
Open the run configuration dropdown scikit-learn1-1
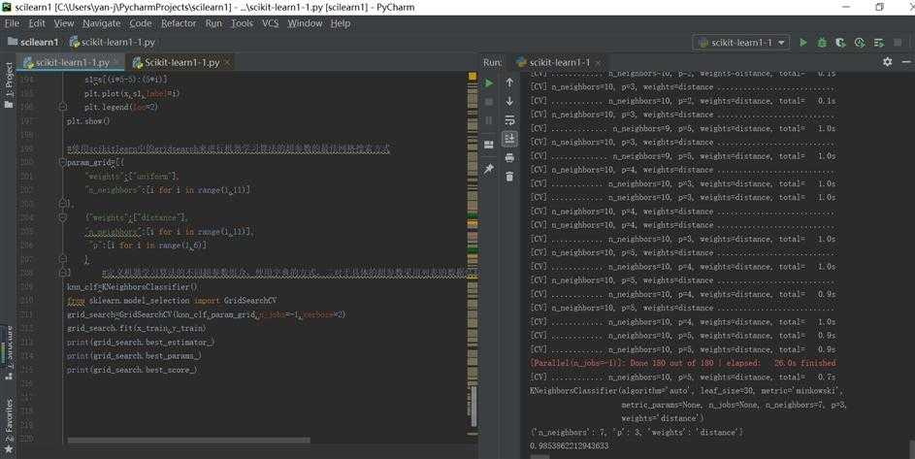pos(741,43)
